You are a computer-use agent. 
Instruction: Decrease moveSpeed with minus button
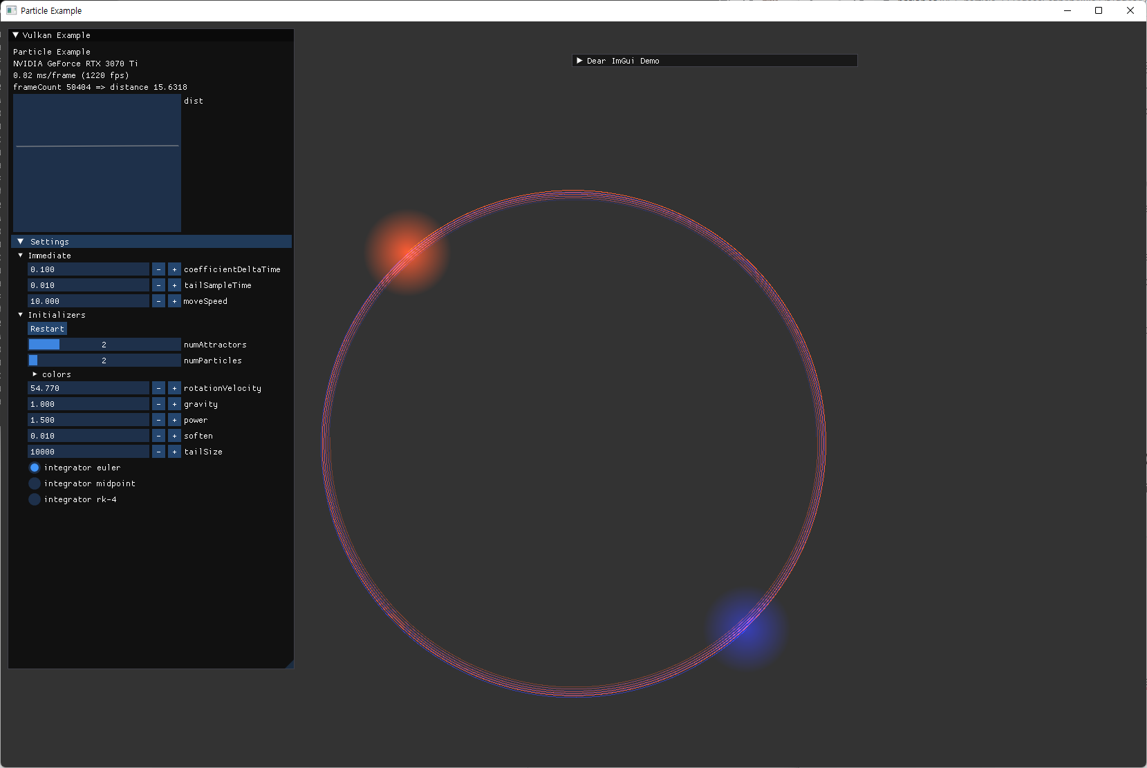(x=158, y=301)
